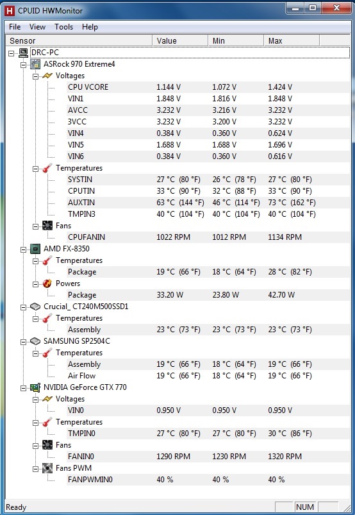The width and height of the screenshot is (355, 515).
Task: Click the 33.20 W power value
Action: point(170,295)
